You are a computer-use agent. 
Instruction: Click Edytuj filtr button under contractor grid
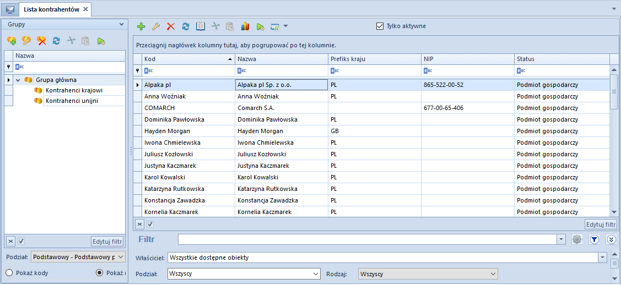tap(601, 224)
